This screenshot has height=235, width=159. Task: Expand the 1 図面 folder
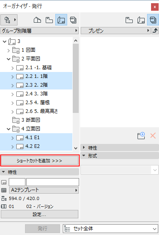(x=8, y=50)
